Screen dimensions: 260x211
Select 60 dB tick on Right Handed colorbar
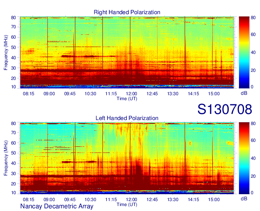point(253,34)
